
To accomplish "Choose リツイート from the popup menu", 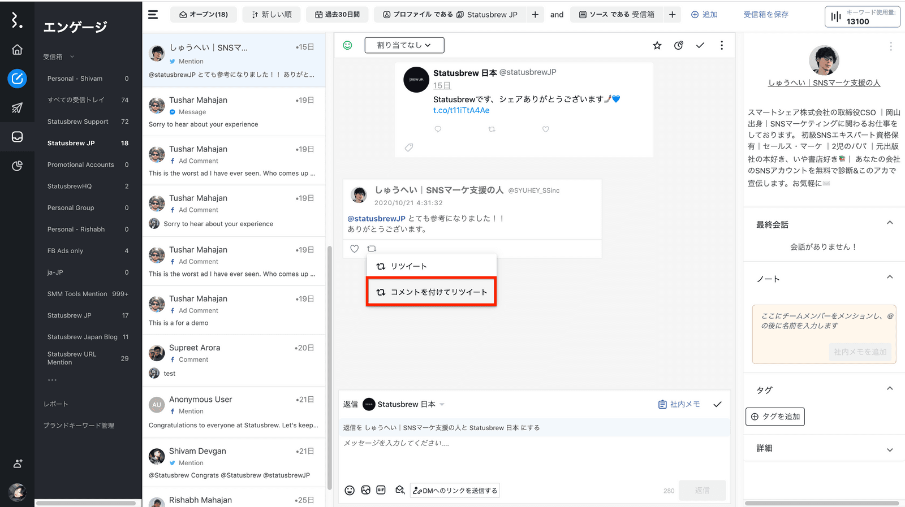I will 409,266.
